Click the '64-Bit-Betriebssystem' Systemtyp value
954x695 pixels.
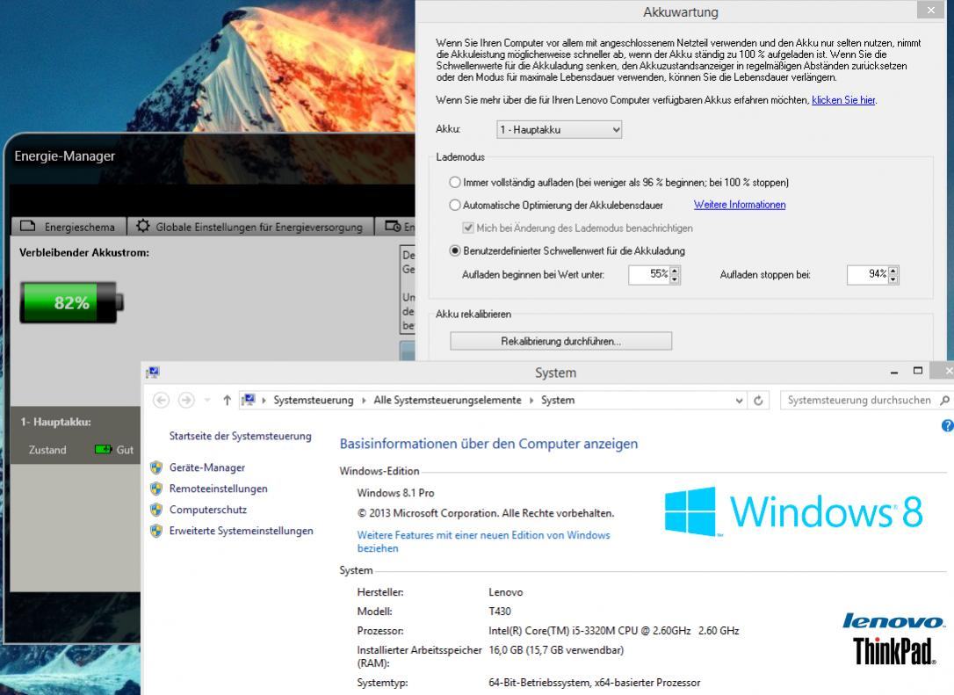click(x=595, y=683)
